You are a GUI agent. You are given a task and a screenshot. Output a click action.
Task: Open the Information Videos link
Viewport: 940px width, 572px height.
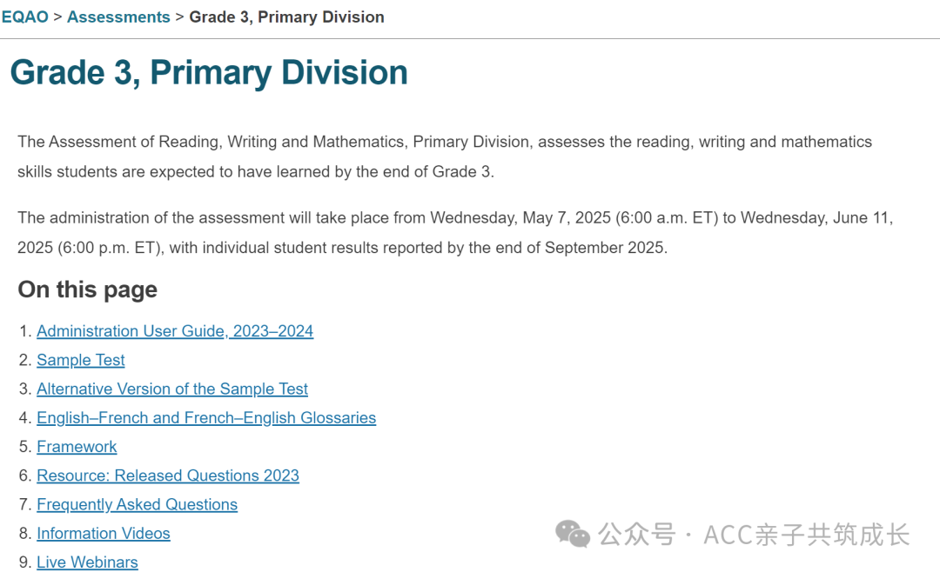pos(103,533)
